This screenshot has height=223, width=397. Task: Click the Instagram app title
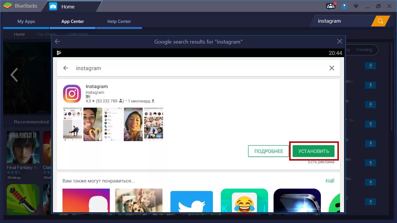click(97, 87)
